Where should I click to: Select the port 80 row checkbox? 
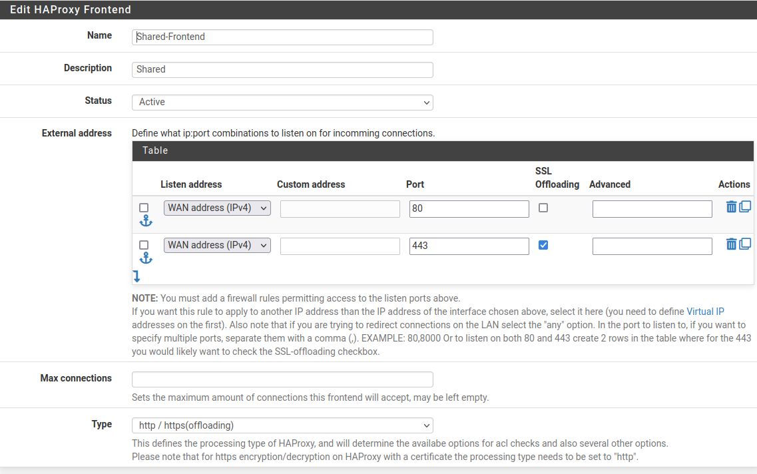144,208
